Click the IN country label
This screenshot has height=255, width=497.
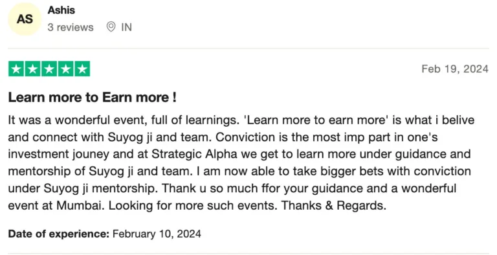click(126, 27)
